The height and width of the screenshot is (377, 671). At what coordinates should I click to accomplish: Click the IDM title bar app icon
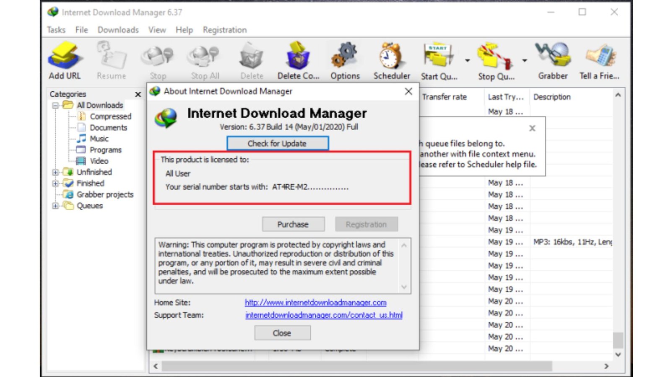point(53,12)
